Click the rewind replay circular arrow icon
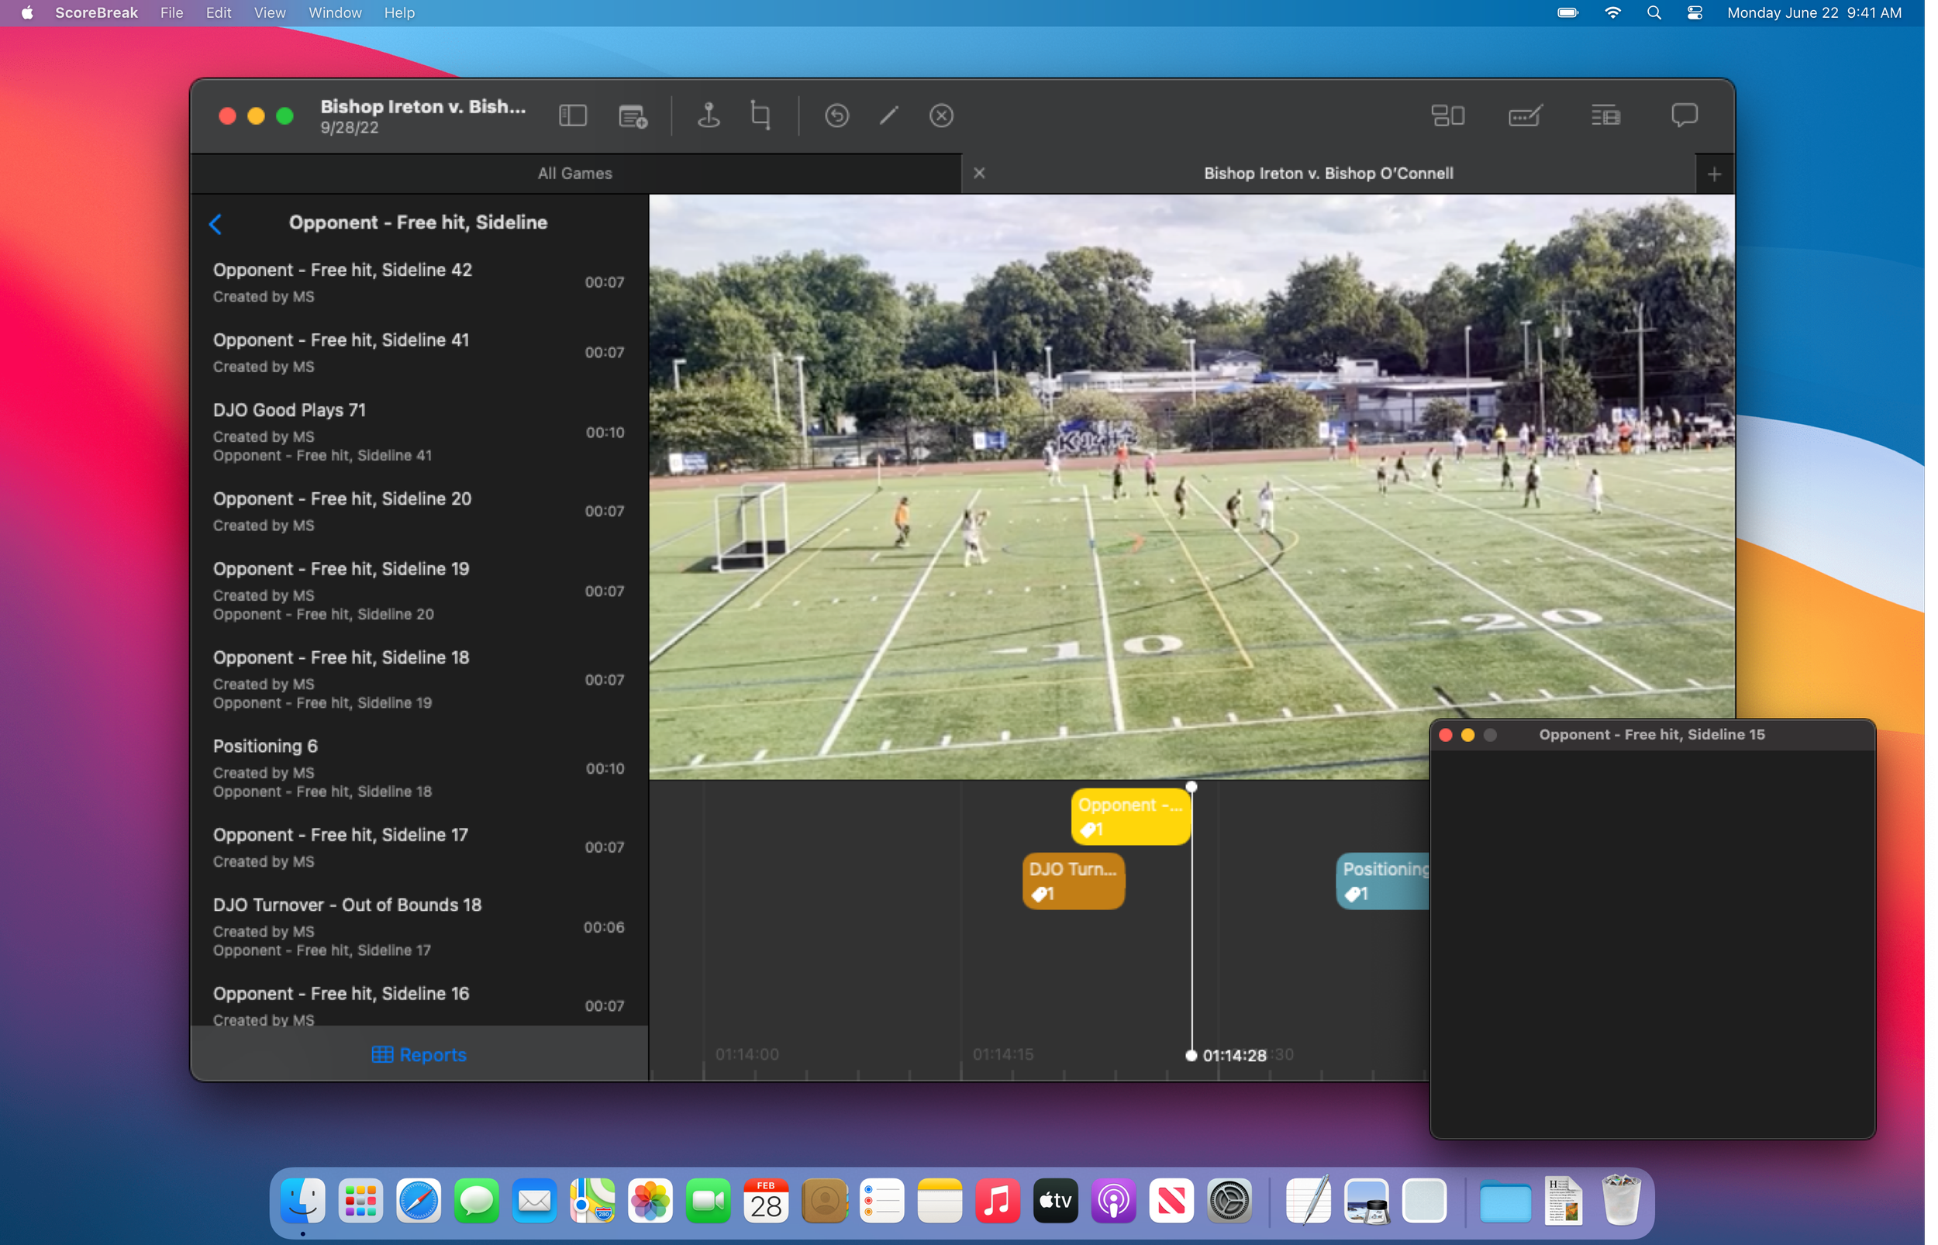The height and width of the screenshot is (1245, 1938). [x=836, y=116]
